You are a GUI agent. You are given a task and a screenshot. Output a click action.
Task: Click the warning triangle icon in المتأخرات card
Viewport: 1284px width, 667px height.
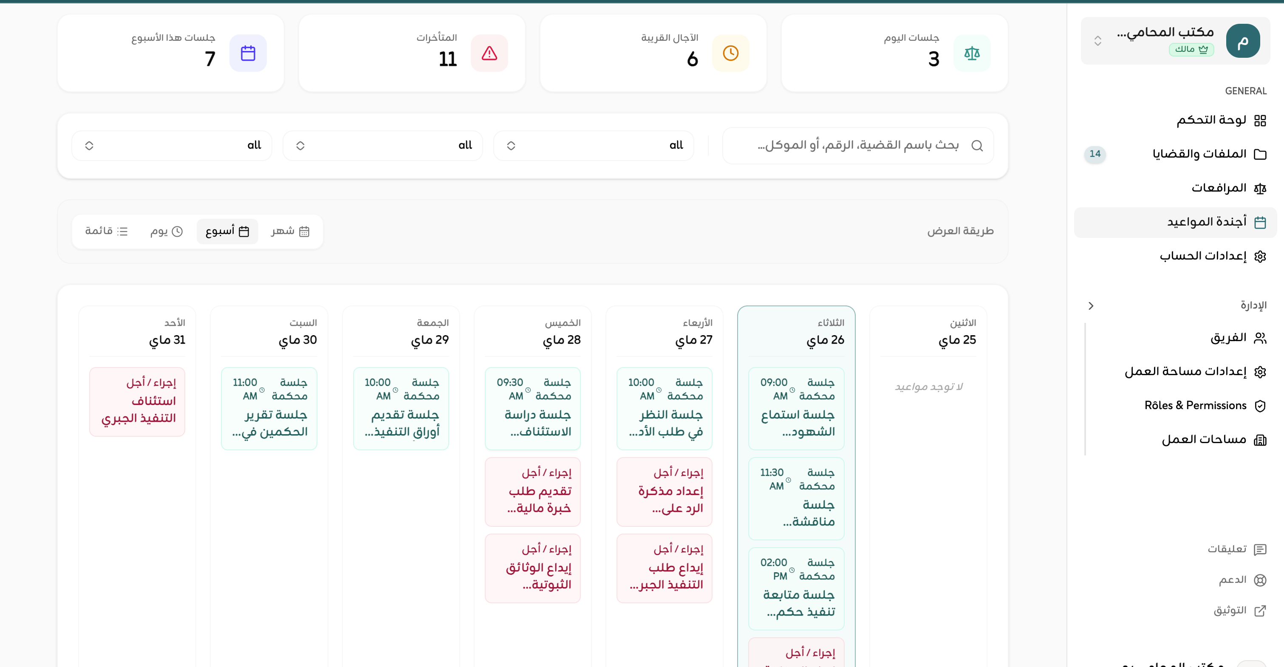tap(489, 54)
